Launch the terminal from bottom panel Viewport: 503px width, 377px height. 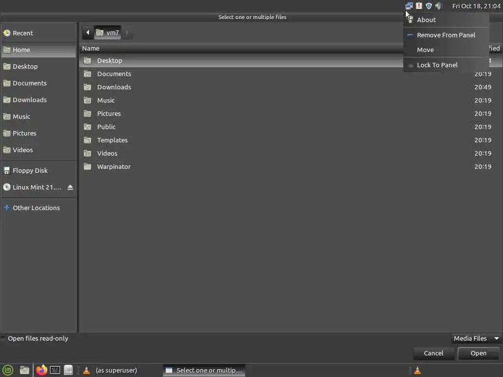[55, 370]
